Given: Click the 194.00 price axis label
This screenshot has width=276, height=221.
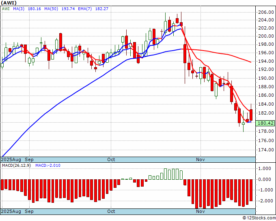Looking at the screenshot, I should (x=266, y=61).
